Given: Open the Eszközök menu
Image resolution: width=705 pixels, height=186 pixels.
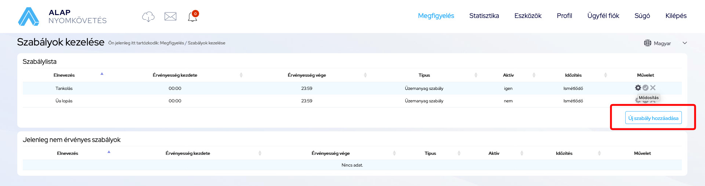Looking at the screenshot, I should 528,16.
